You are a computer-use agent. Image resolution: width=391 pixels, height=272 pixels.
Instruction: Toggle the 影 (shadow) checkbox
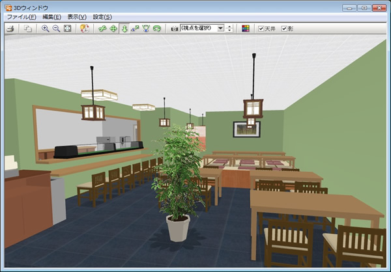pyautogui.click(x=284, y=29)
